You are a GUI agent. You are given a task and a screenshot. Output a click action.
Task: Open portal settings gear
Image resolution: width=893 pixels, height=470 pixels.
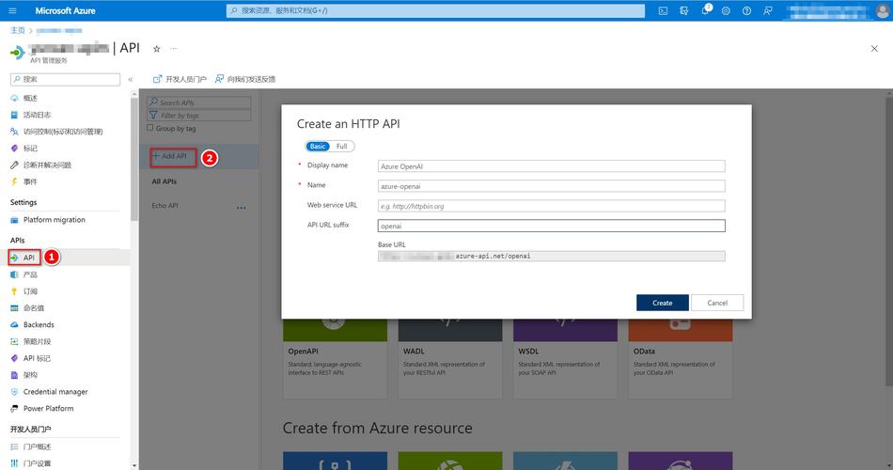click(x=726, y=11)
